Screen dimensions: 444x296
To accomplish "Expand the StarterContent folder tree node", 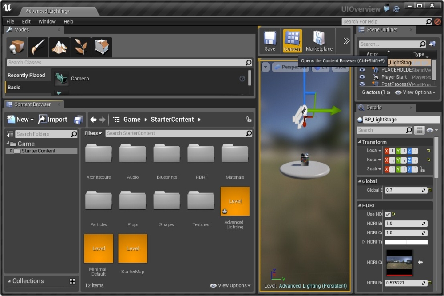I will point(11,151).
